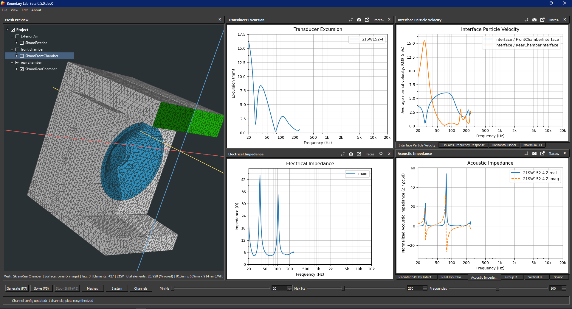Image resolution: width=572 pixels, height=309 pixels.
Task: Open the File menu
Action: coord(4,10)
